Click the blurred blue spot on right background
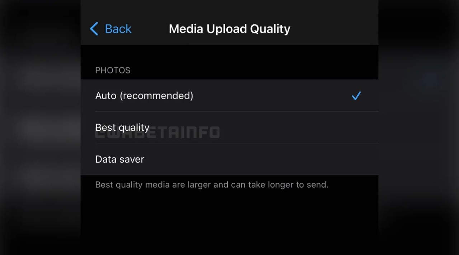Viewport: 459px width, 255px height. pos(430,80)
